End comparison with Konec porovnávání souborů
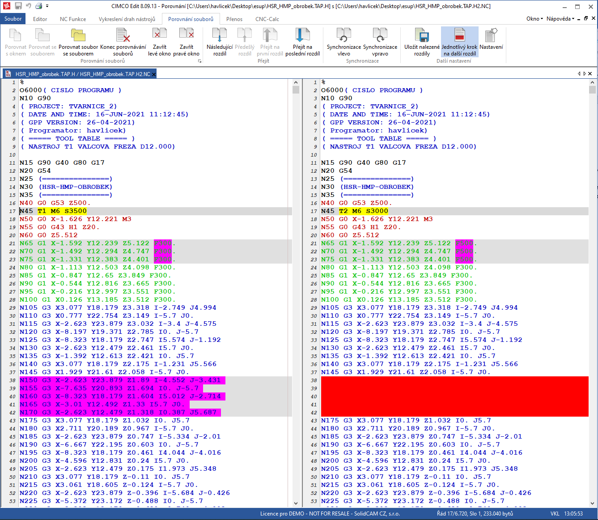The image size is (598, 520). point(123,42)
